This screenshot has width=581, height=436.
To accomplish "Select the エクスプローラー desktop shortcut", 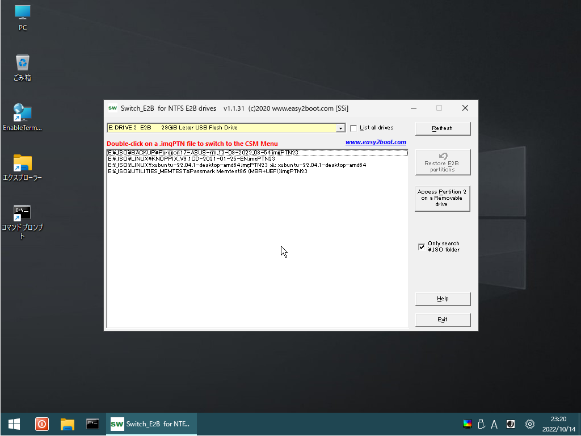I will click(22, 167).
